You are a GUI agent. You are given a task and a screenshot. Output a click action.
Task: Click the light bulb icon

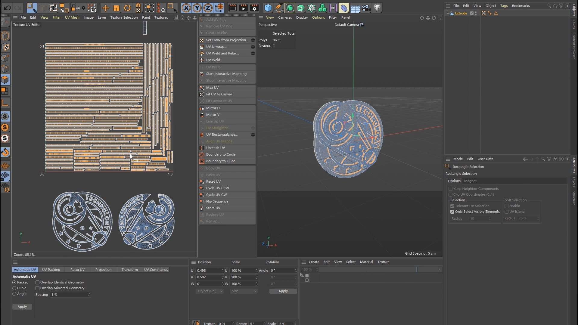point(377,8)
